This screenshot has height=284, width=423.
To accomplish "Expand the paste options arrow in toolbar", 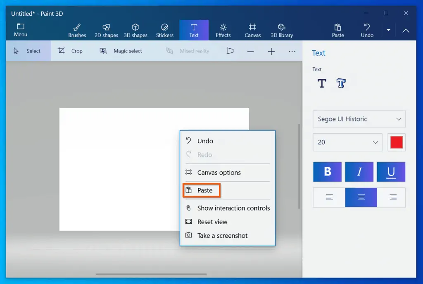I will tap(388, 30).
